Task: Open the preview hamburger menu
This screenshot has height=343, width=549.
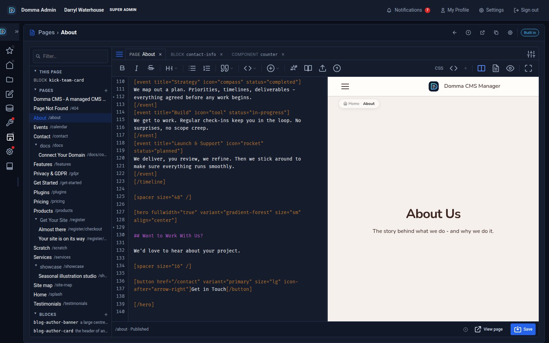Action: click(x=345, y=86)
